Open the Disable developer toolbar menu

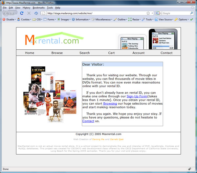9,19
